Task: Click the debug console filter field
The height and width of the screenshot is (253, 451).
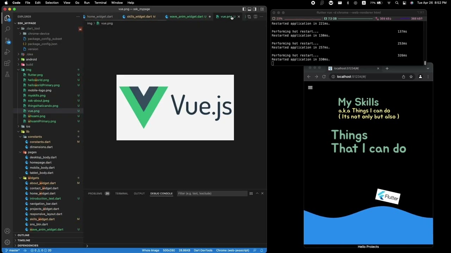Action: [x=212, y=193]
